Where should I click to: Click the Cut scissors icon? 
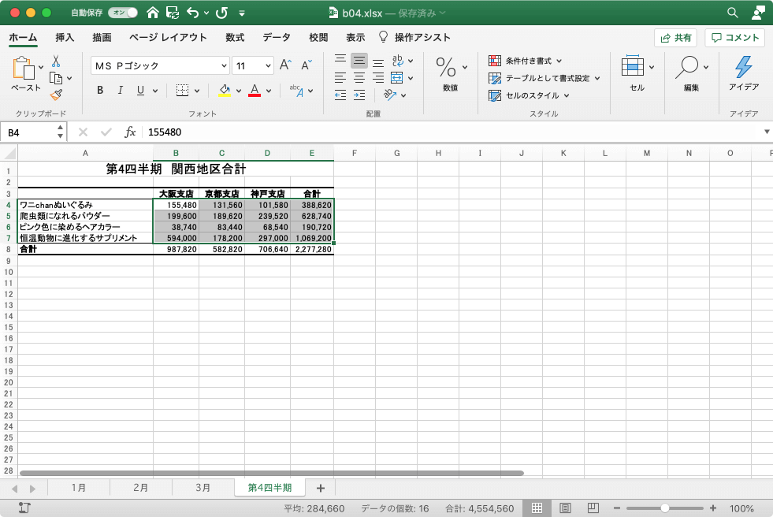click(56, 61)
